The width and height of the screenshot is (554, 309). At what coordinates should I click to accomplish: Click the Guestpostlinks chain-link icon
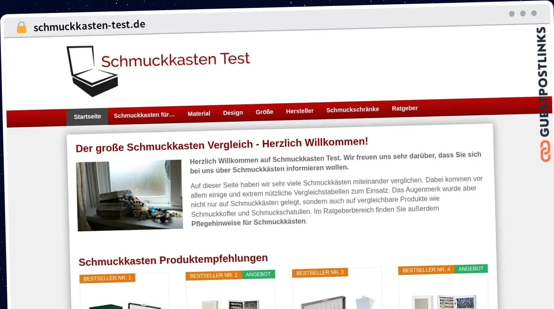pyautogui.click(x=545, y=152)
